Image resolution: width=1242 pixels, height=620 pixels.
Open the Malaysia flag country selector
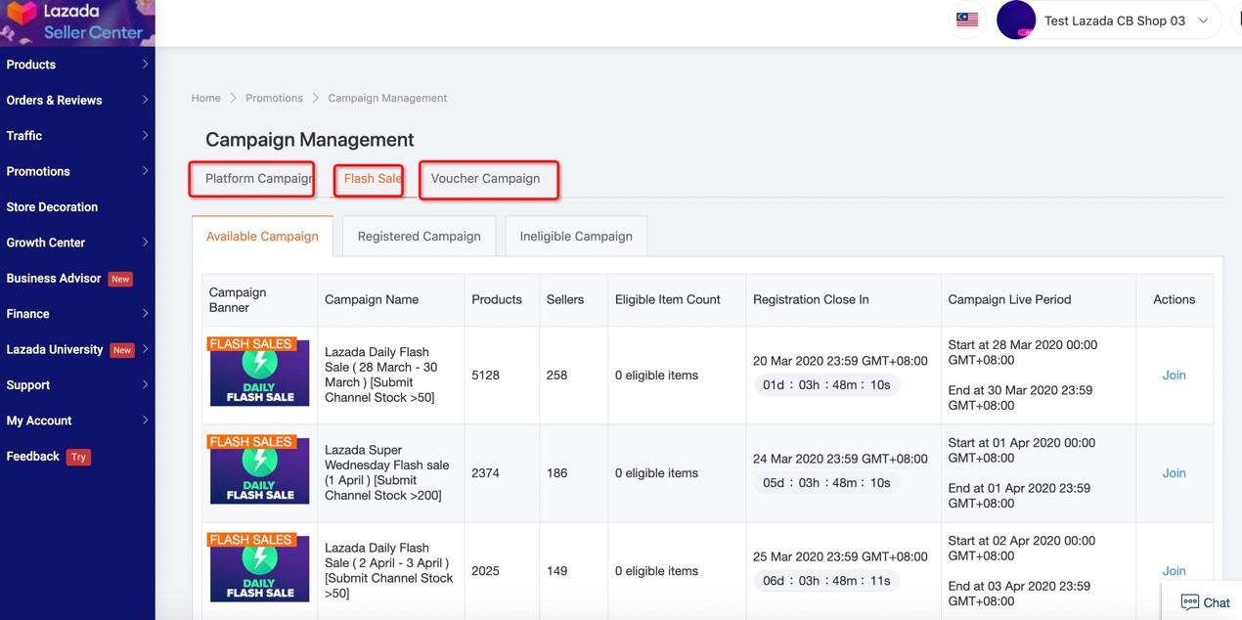pyautogui.click(x=967, y=21)
